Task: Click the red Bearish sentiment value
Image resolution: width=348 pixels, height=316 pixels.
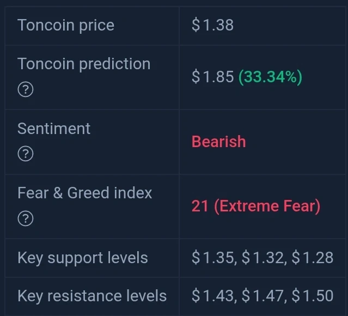Action: [218, 142]
